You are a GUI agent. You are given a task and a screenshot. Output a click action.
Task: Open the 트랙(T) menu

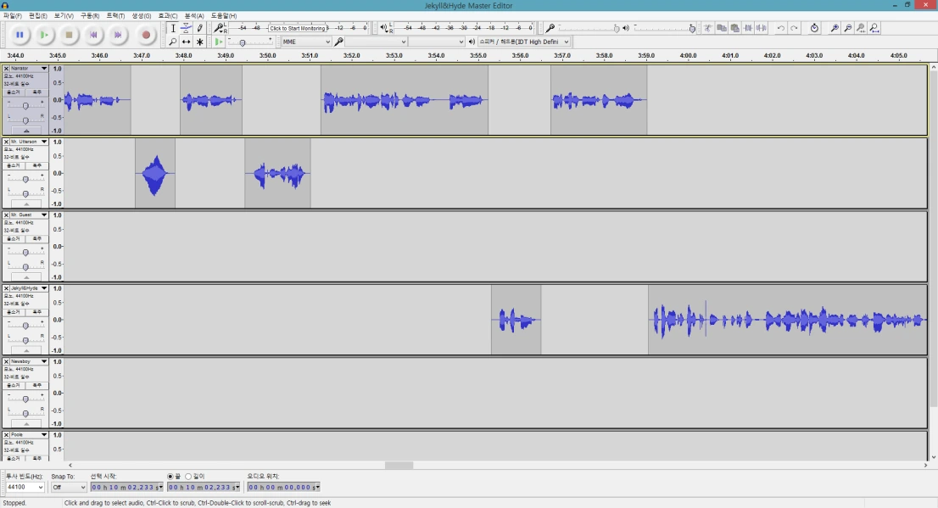115,15
